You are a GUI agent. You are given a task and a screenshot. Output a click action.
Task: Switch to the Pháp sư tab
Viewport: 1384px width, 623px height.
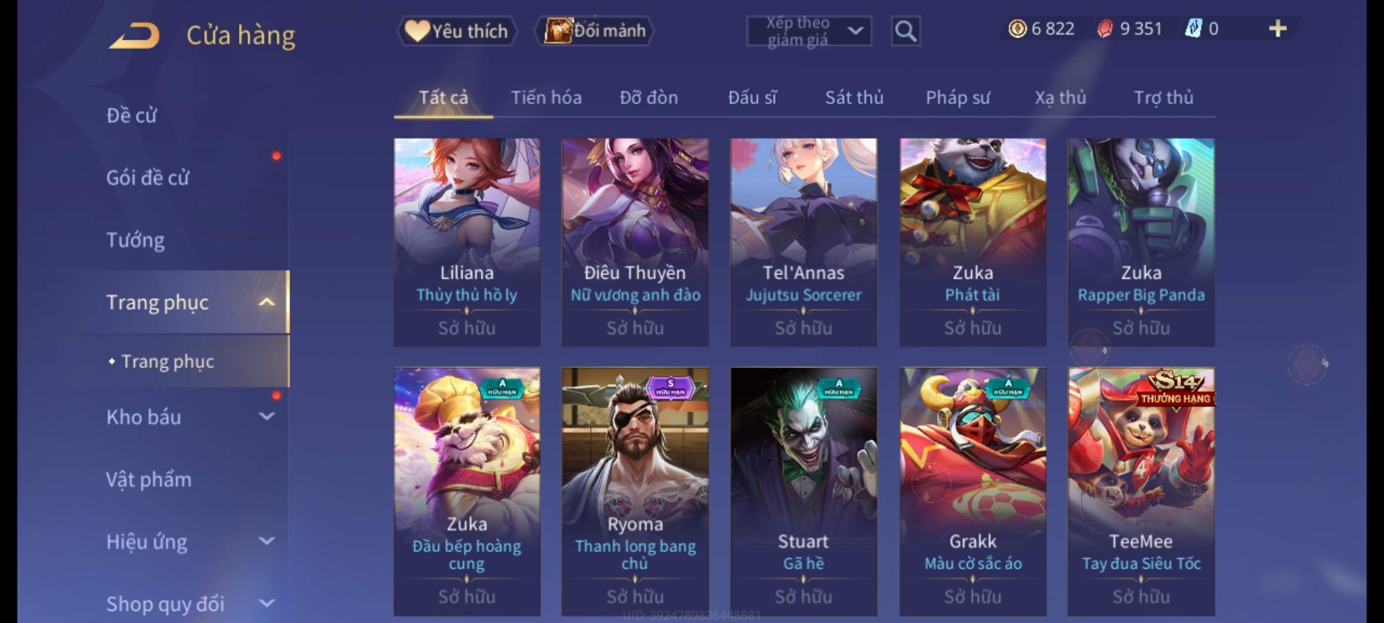[958, 97]
